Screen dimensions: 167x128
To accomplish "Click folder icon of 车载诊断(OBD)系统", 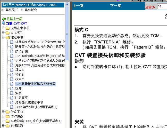I will tap(7, 121).
